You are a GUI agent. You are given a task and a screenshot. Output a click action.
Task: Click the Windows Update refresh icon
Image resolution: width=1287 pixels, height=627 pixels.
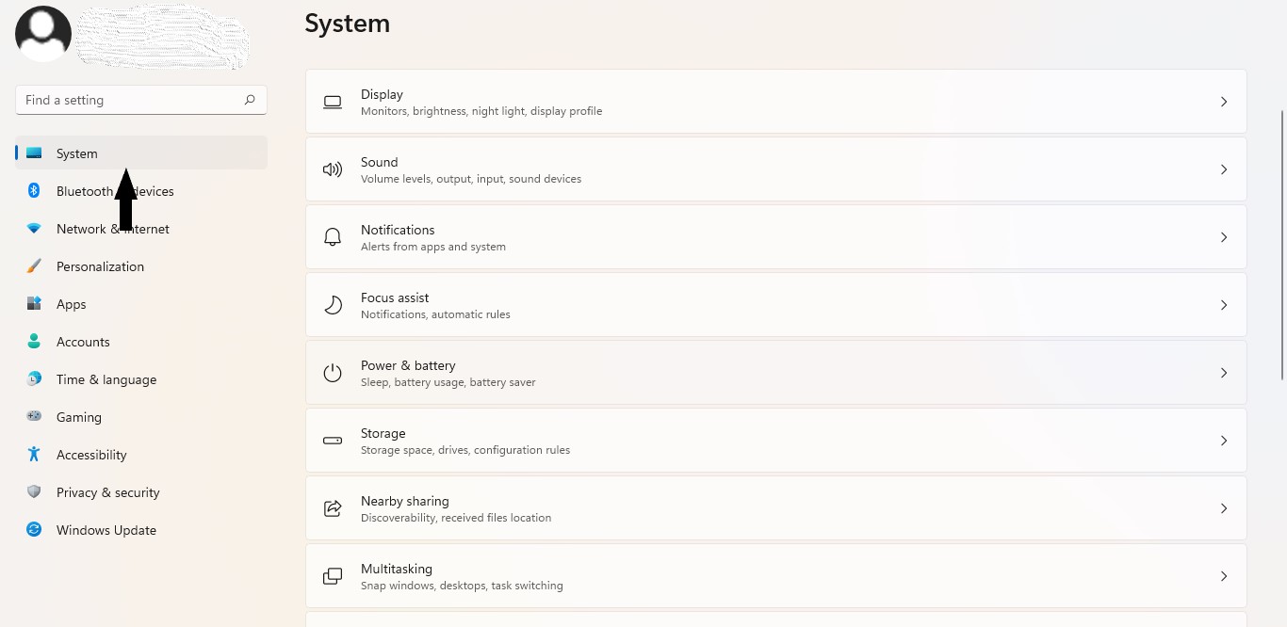pos(34,529)
